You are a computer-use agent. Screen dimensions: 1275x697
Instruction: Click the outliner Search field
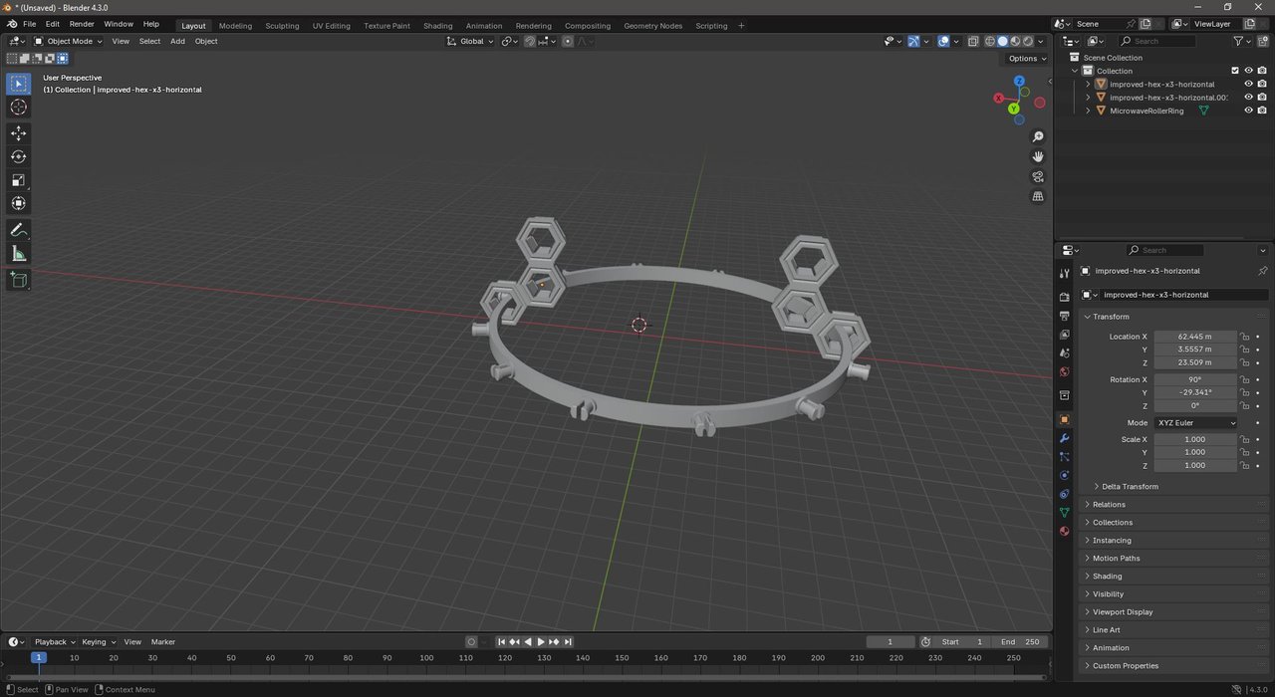coord(1155,41)
